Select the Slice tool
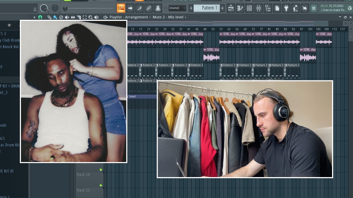The image size is (353, 198). click(79, 17)
